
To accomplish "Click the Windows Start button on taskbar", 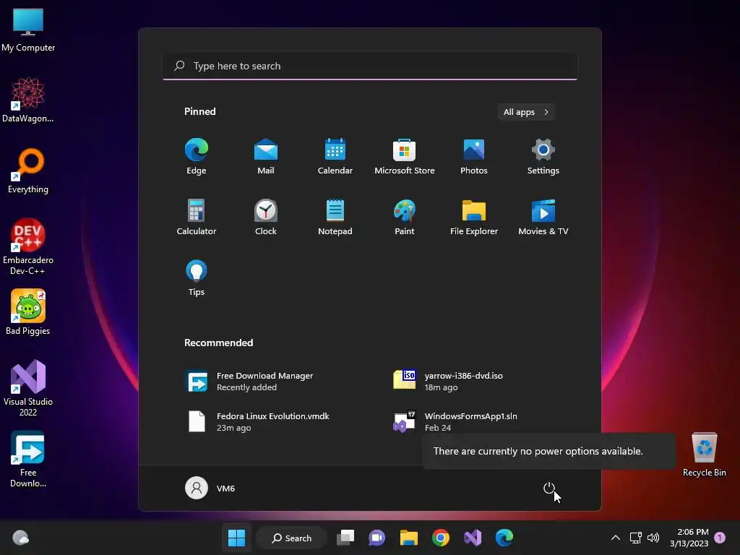I will coord(236,538).
